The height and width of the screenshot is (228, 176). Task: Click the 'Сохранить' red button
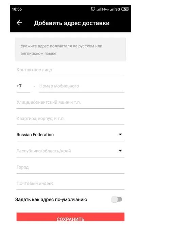coord(70,217)
